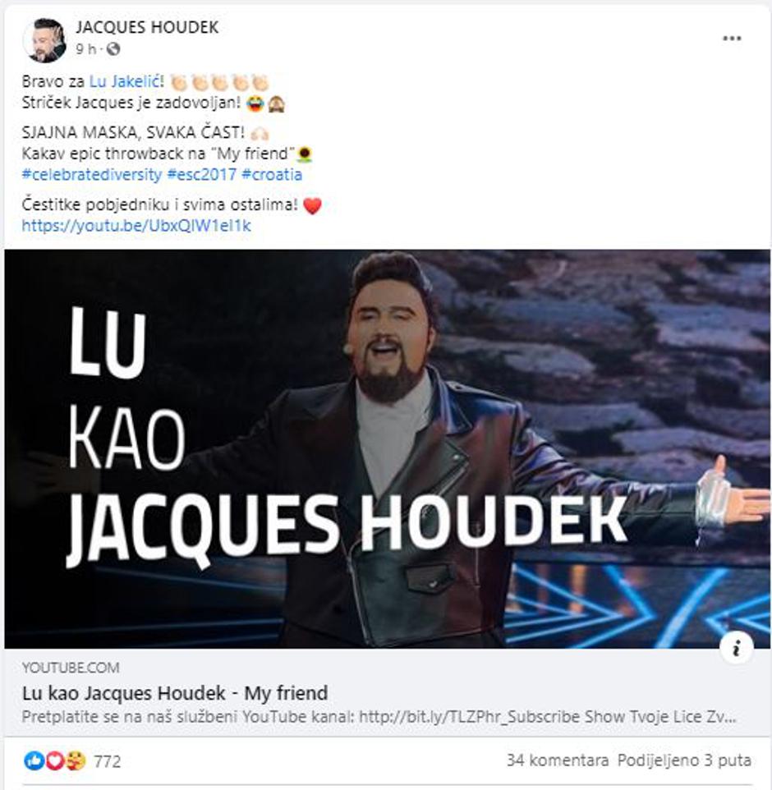
Task: Click the Care hug reaction icon
Action: 76,760
